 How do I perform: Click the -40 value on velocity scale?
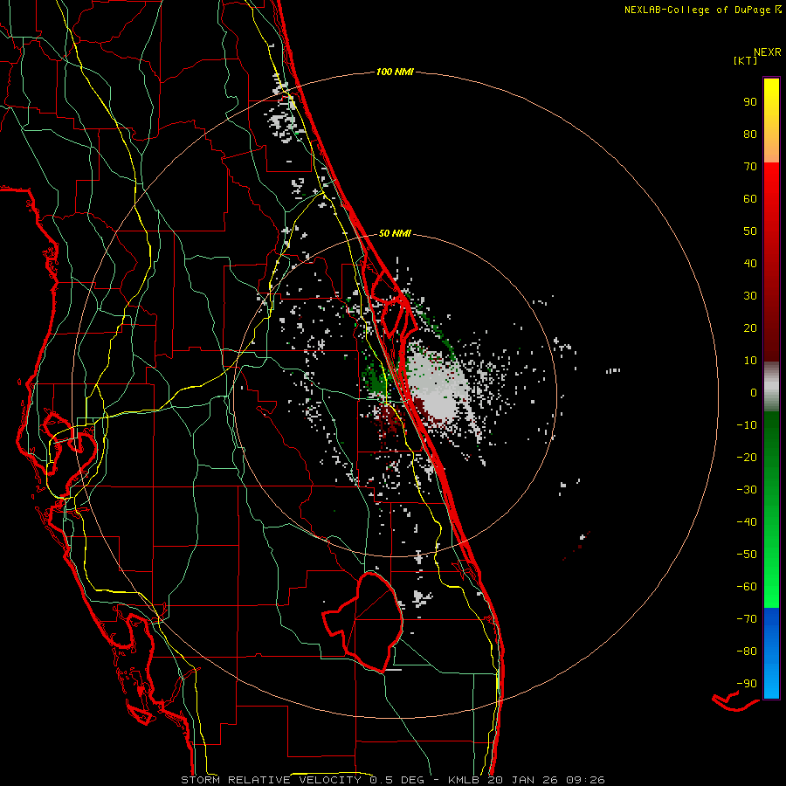[747, 522]
